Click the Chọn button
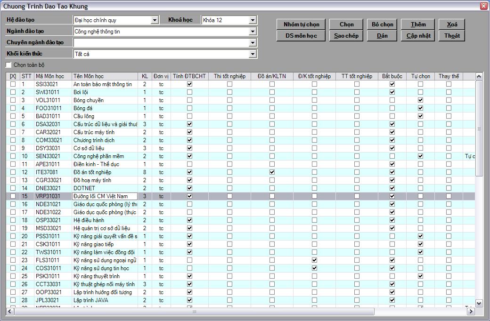The height and width of the screenshot is (321, 490). tap(347, 24)
